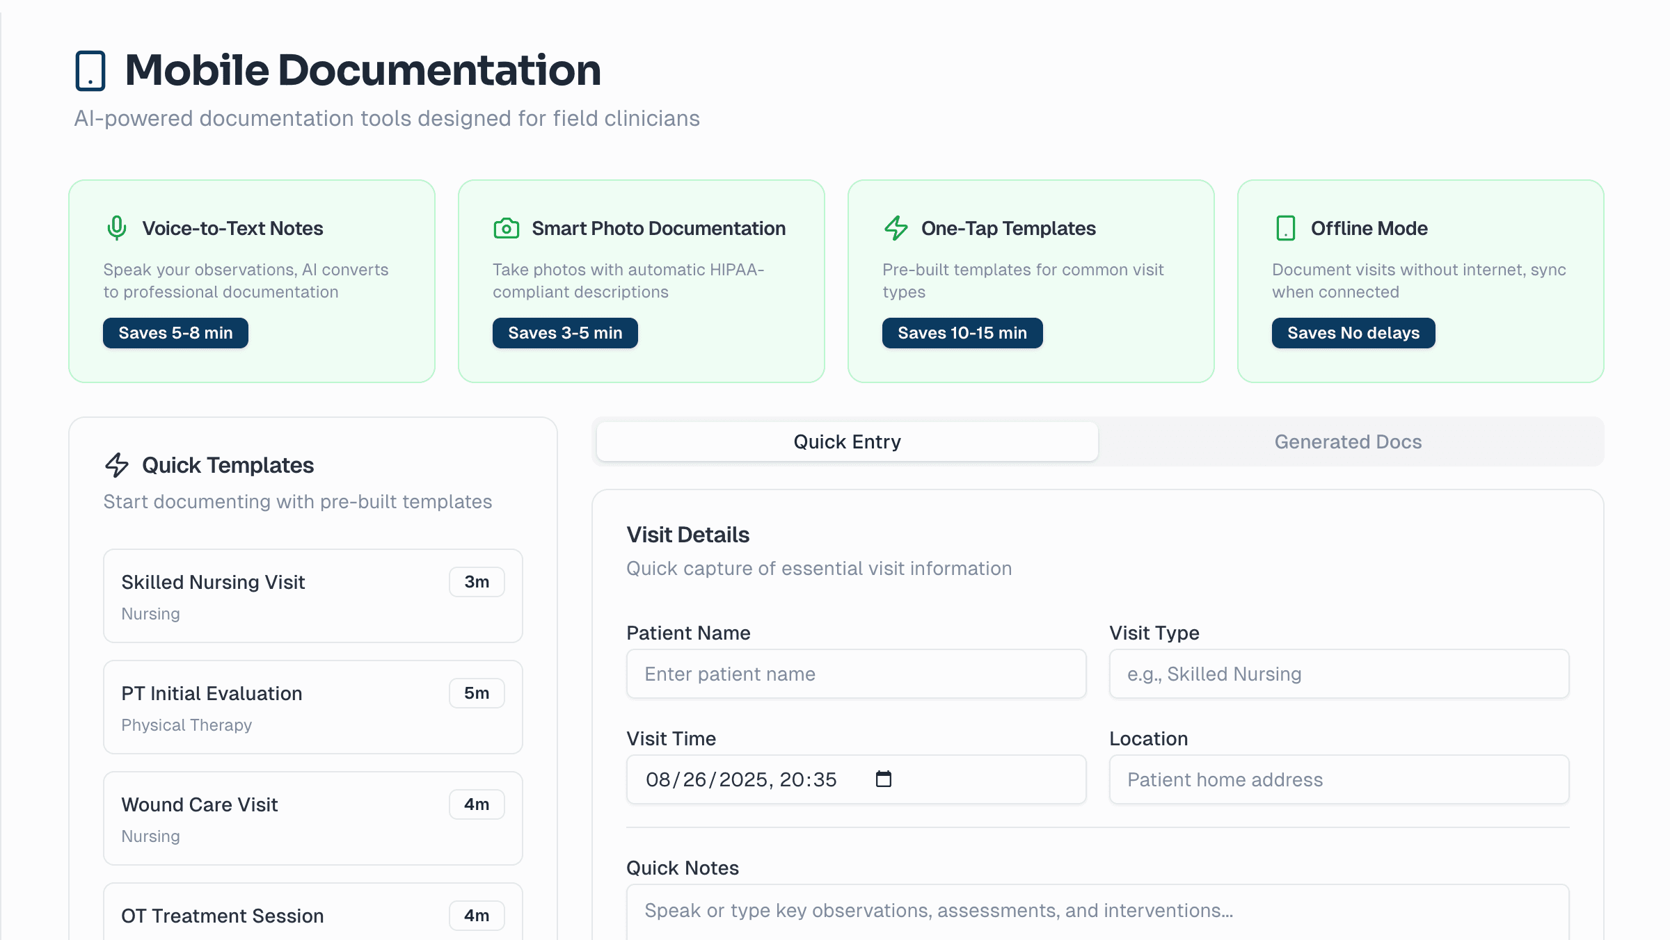The image size is (1670, 940).
Task: Select the Skilled Nursing Visit template
Action: coord(312,595)
